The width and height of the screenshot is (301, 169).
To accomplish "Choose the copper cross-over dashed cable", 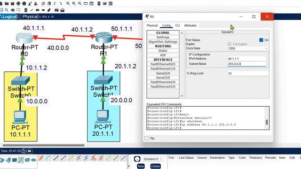I will pos(63,158).
